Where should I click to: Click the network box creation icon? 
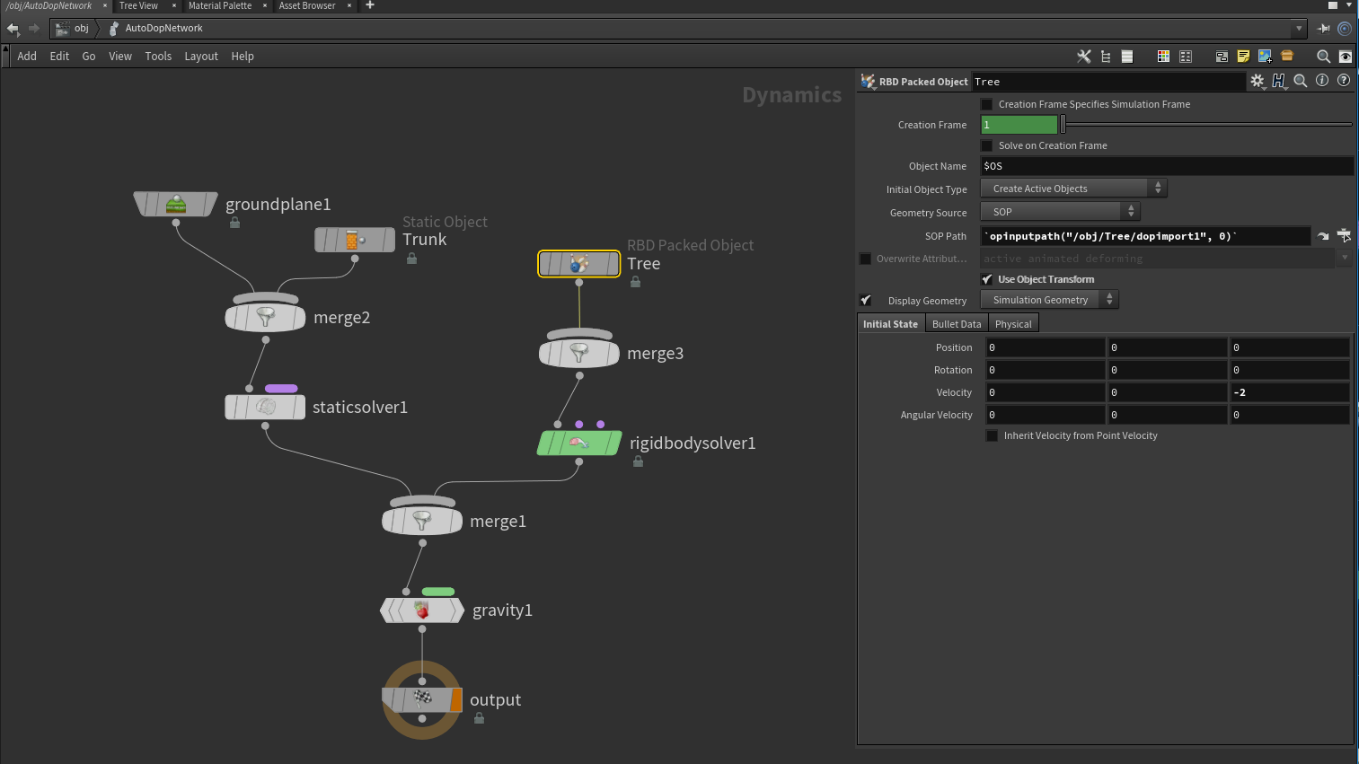click(1222, 56)
